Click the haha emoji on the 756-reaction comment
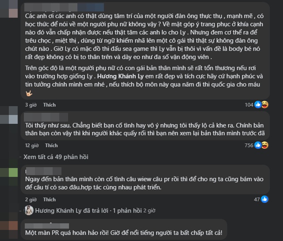 264,145
